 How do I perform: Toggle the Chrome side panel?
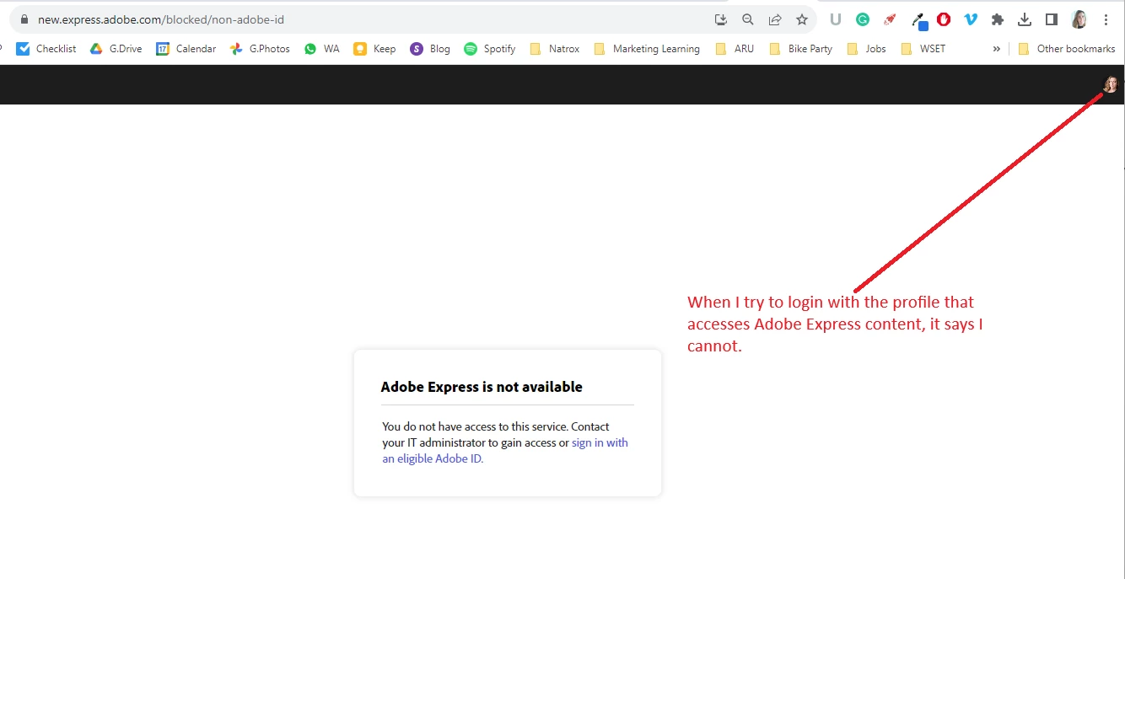(1052, 19)
